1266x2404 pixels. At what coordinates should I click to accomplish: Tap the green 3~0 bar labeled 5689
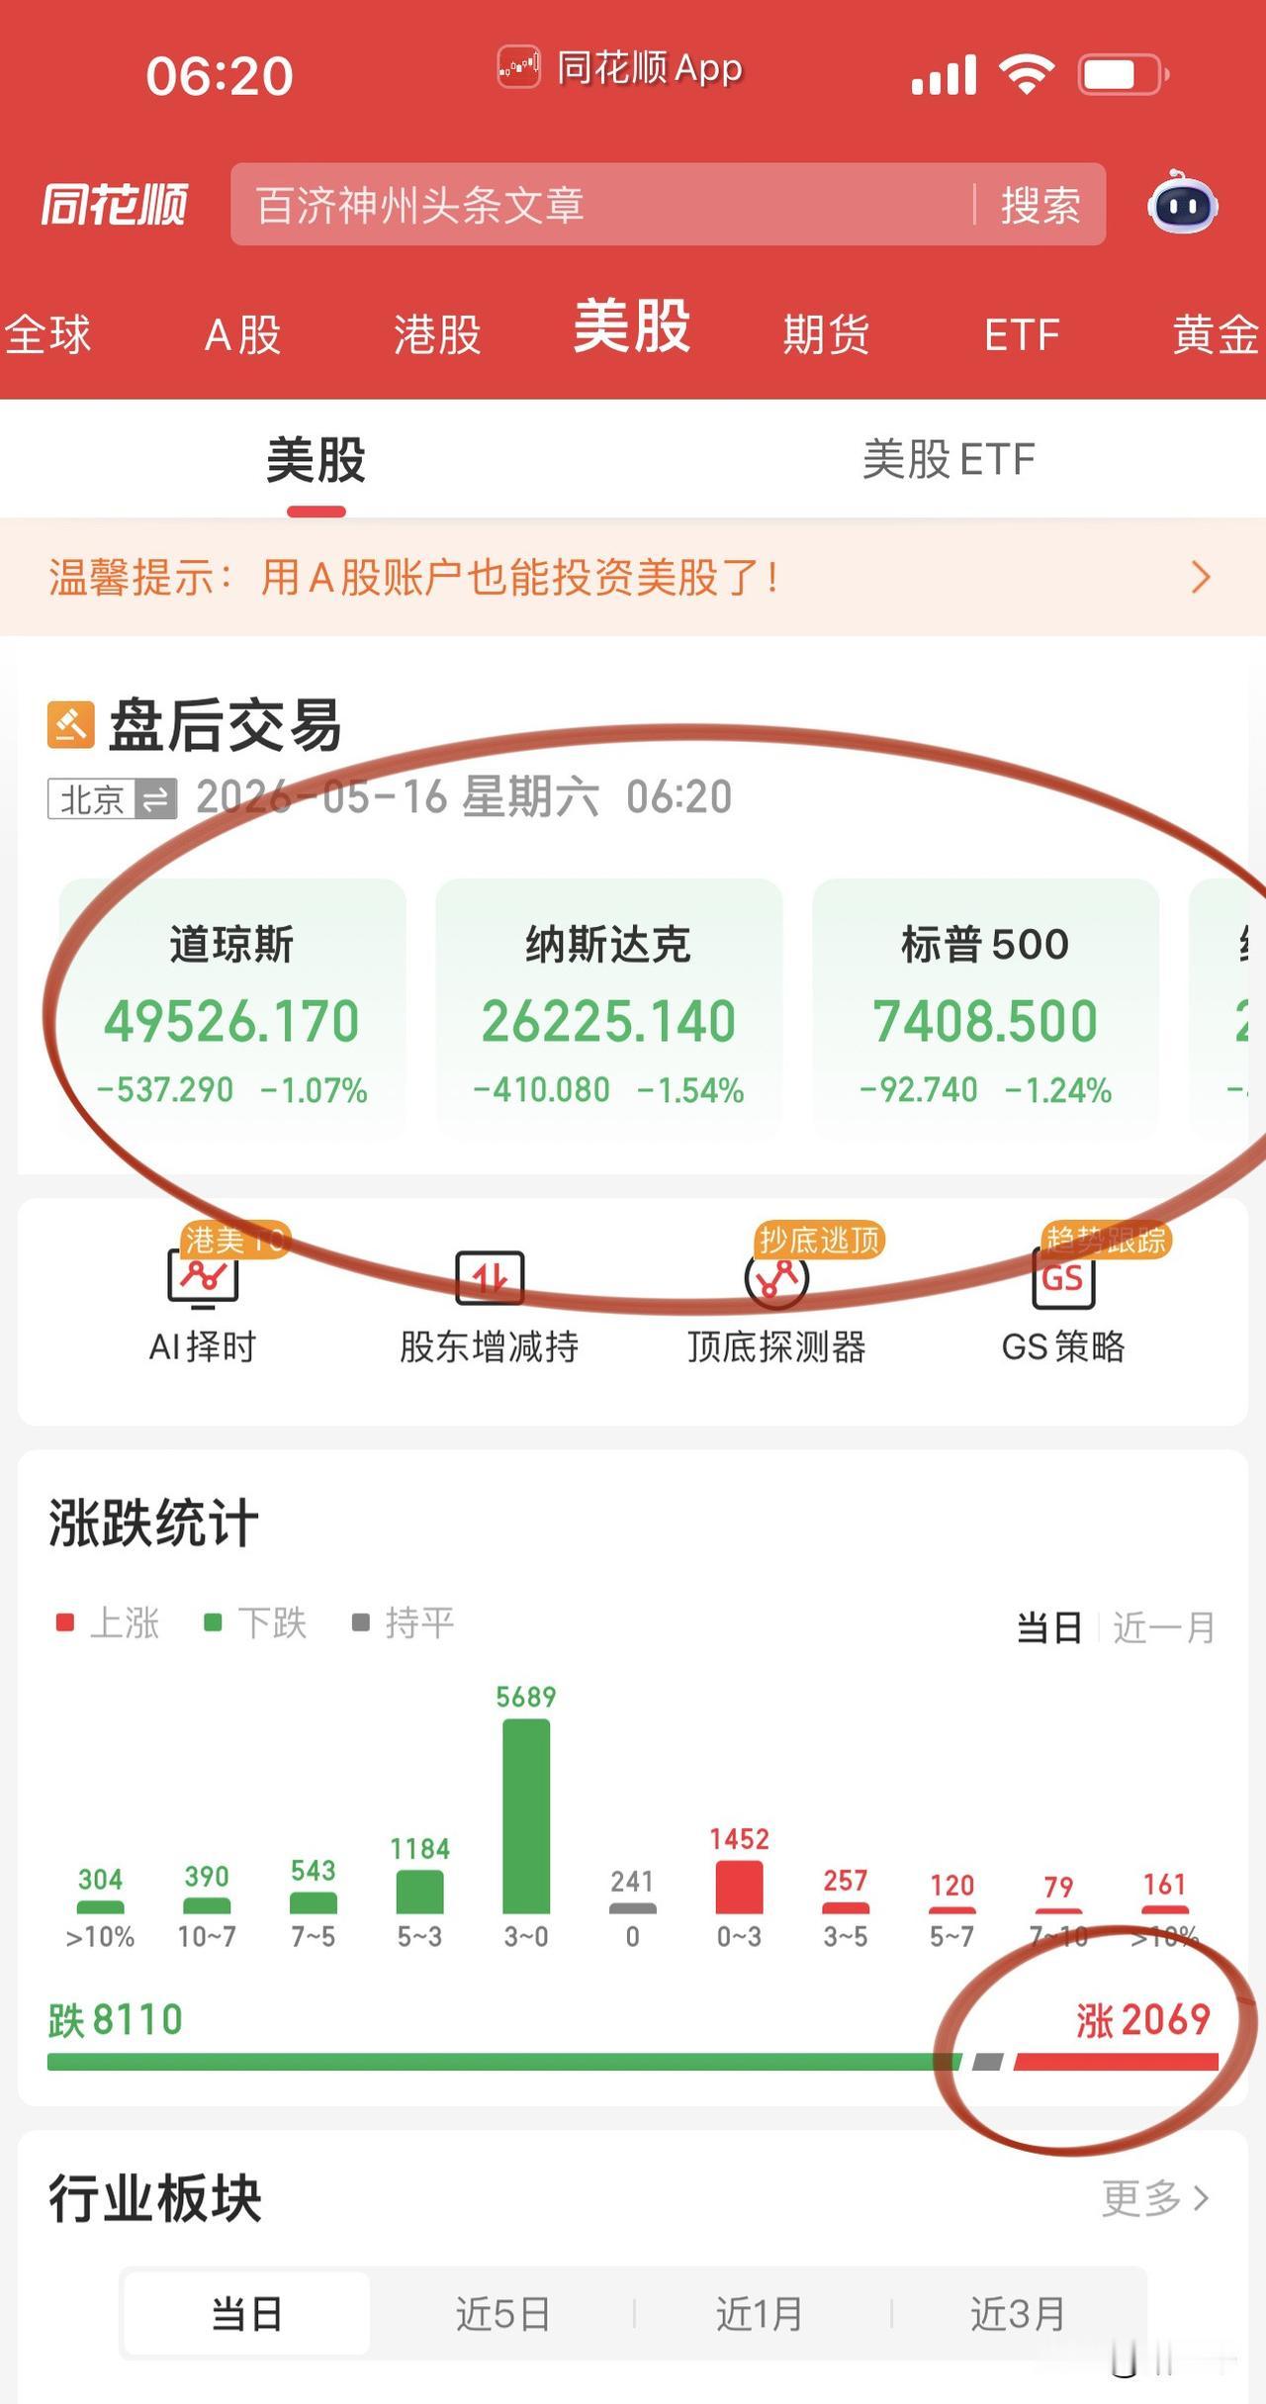pyautogui.click(x=526, y=1815)
